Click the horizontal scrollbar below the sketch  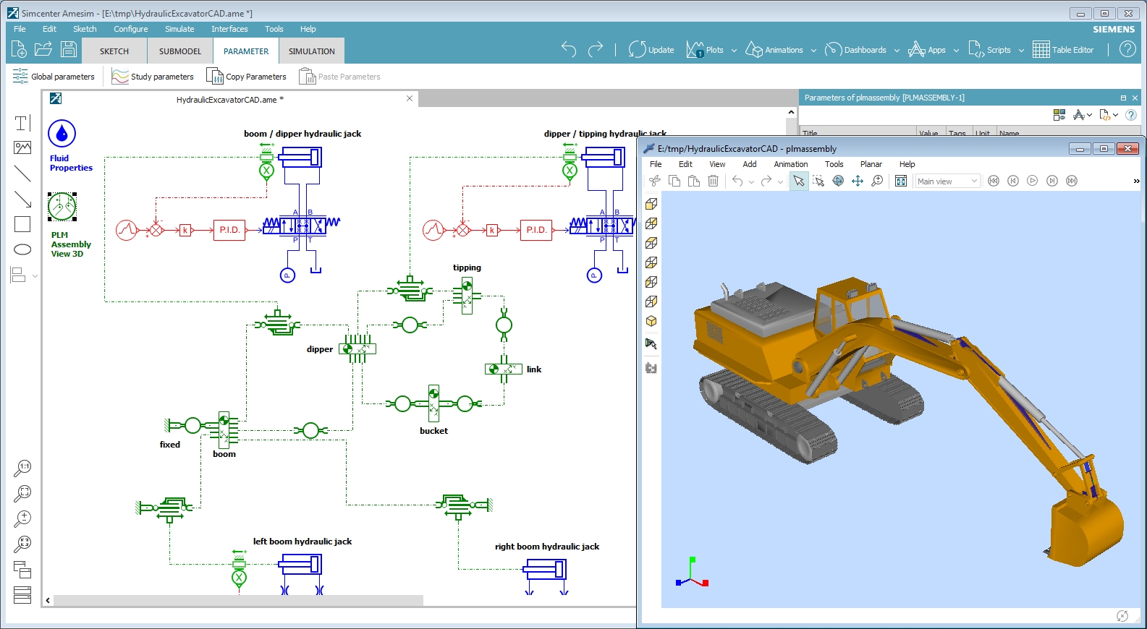pos(238,600)
